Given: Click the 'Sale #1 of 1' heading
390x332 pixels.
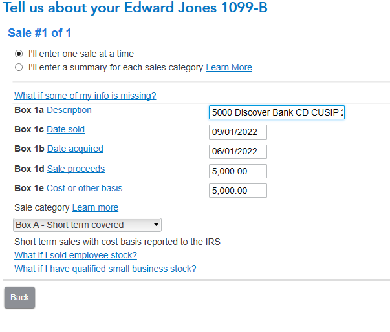Looking at the screenshot, I should click(x=39, y=33).
